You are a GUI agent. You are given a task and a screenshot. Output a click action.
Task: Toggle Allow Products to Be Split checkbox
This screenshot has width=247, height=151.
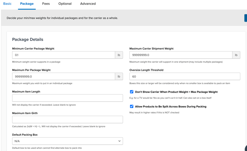[x=132, y=106]
